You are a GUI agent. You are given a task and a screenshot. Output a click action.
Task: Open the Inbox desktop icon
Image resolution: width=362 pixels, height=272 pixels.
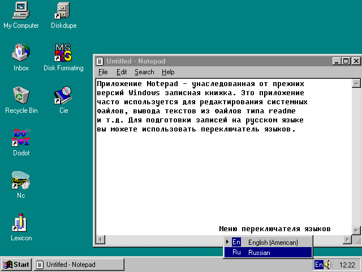pos(21,53)
